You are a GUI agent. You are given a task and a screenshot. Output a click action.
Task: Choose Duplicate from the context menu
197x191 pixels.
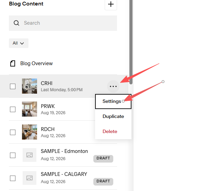[113, 117]
